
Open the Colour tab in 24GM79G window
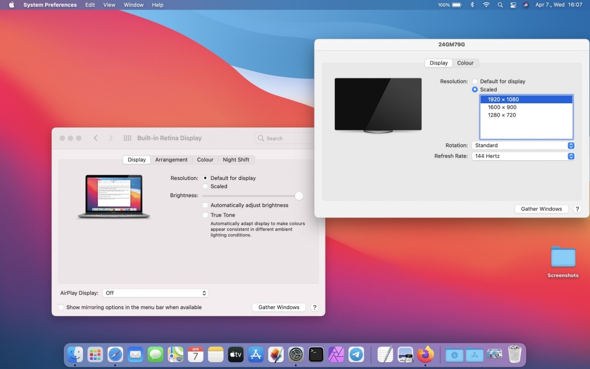pos(465,63)
